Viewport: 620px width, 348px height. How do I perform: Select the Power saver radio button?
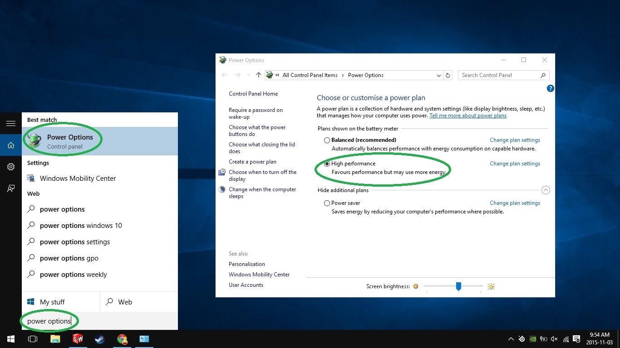point(327,203)
